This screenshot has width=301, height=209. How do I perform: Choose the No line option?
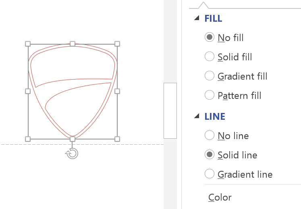pos(210,135)
